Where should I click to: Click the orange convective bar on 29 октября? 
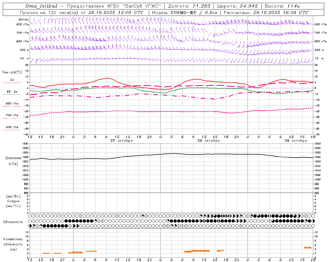[308, 248]
